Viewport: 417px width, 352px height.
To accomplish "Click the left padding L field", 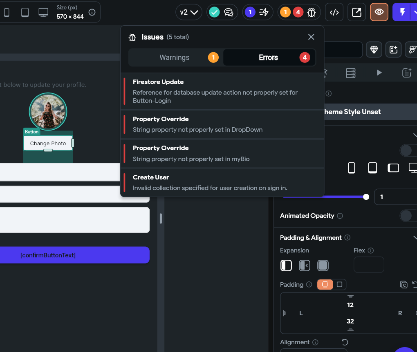I will pyautogui.click(x=301, y=313).
